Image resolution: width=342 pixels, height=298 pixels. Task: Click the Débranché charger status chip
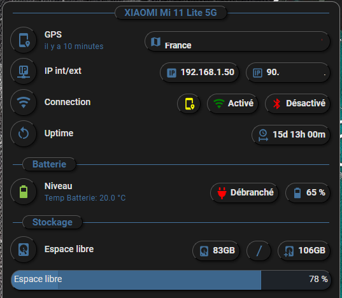pos(245,193)
